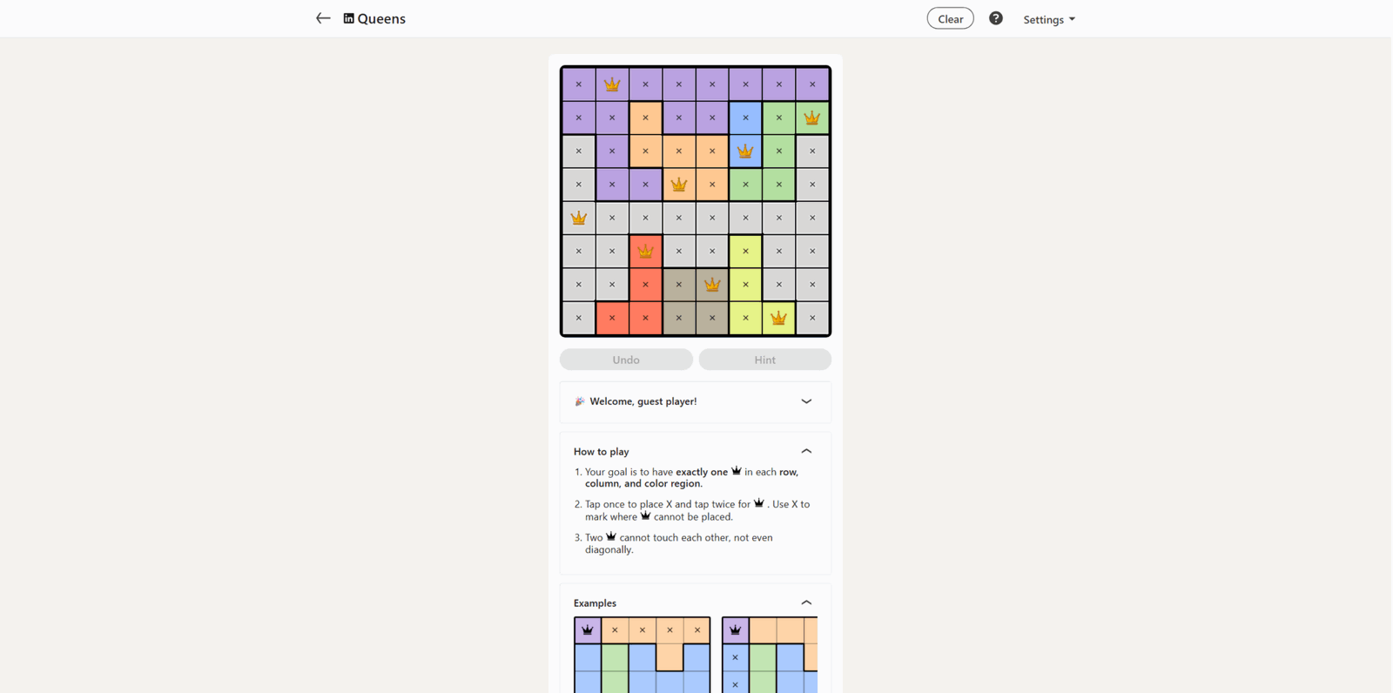The width and height of the screenshot is (1393, 693).
Task: Click the crown in the top purple row
Action: pos(612,84)
